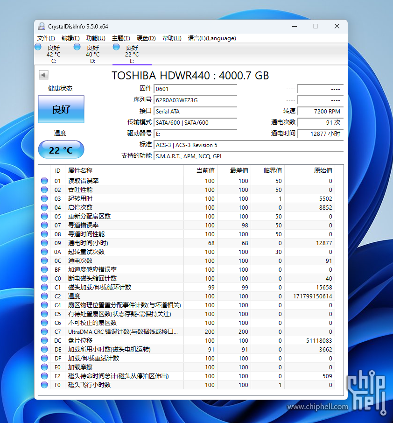
Task: Click raw value 15658 in C1 row
Action: click(x=324, y=287)
